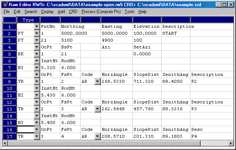Screen dimensions: 236x150
Task: Open AR Code dropdown in row 13
Action: click(x=98, y=109)
